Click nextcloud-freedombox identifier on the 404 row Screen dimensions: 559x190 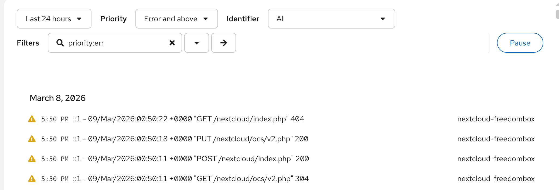pyautogui.click(x=496, y=119)
